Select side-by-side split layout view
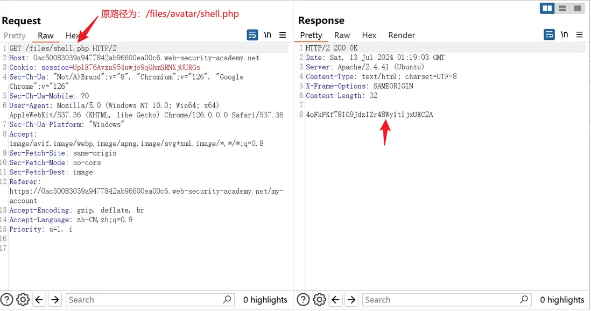The height and width of the screenshot is (311, 591). pos(547,8)
